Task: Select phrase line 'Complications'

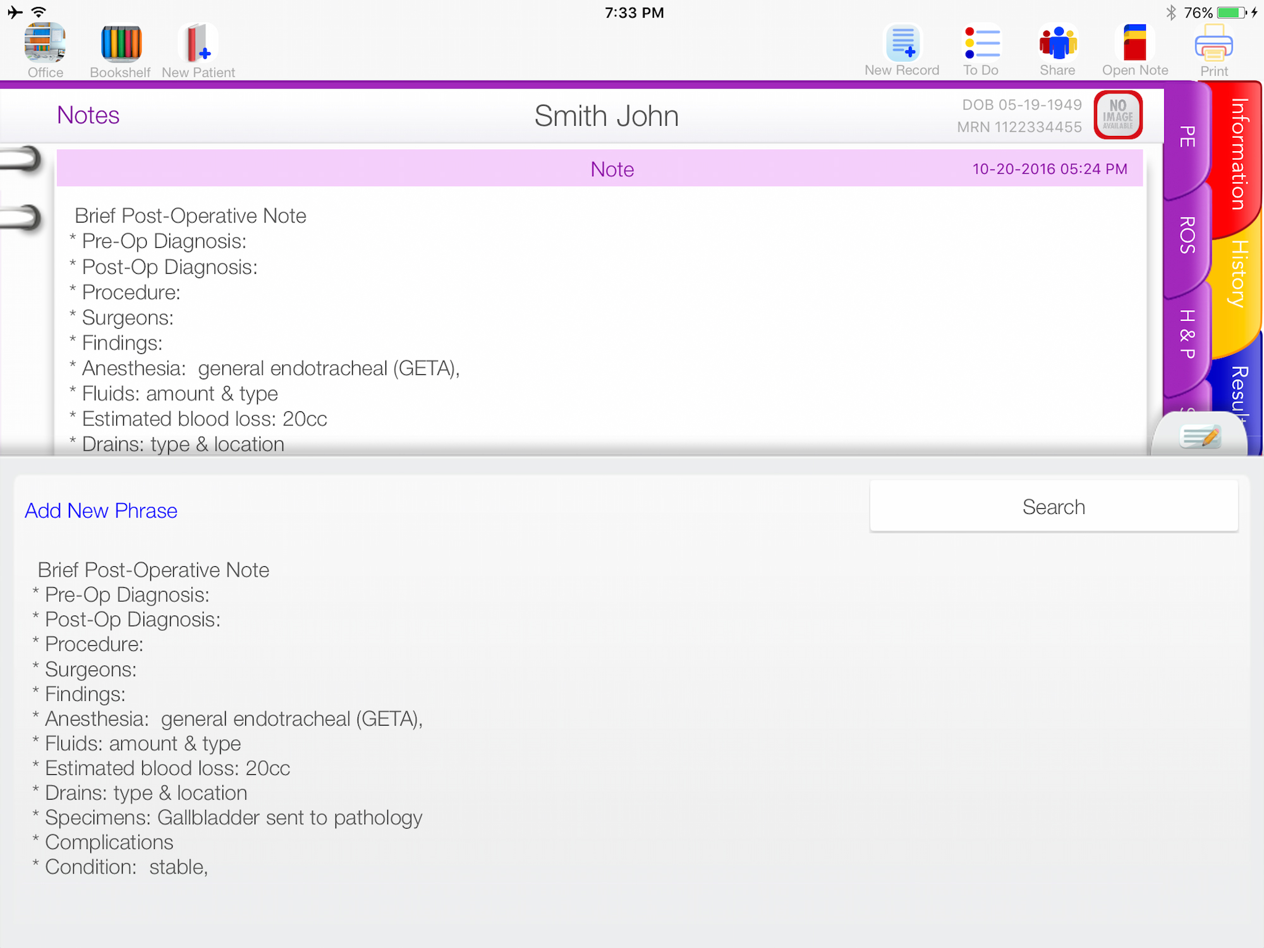Action: (109, 842)
